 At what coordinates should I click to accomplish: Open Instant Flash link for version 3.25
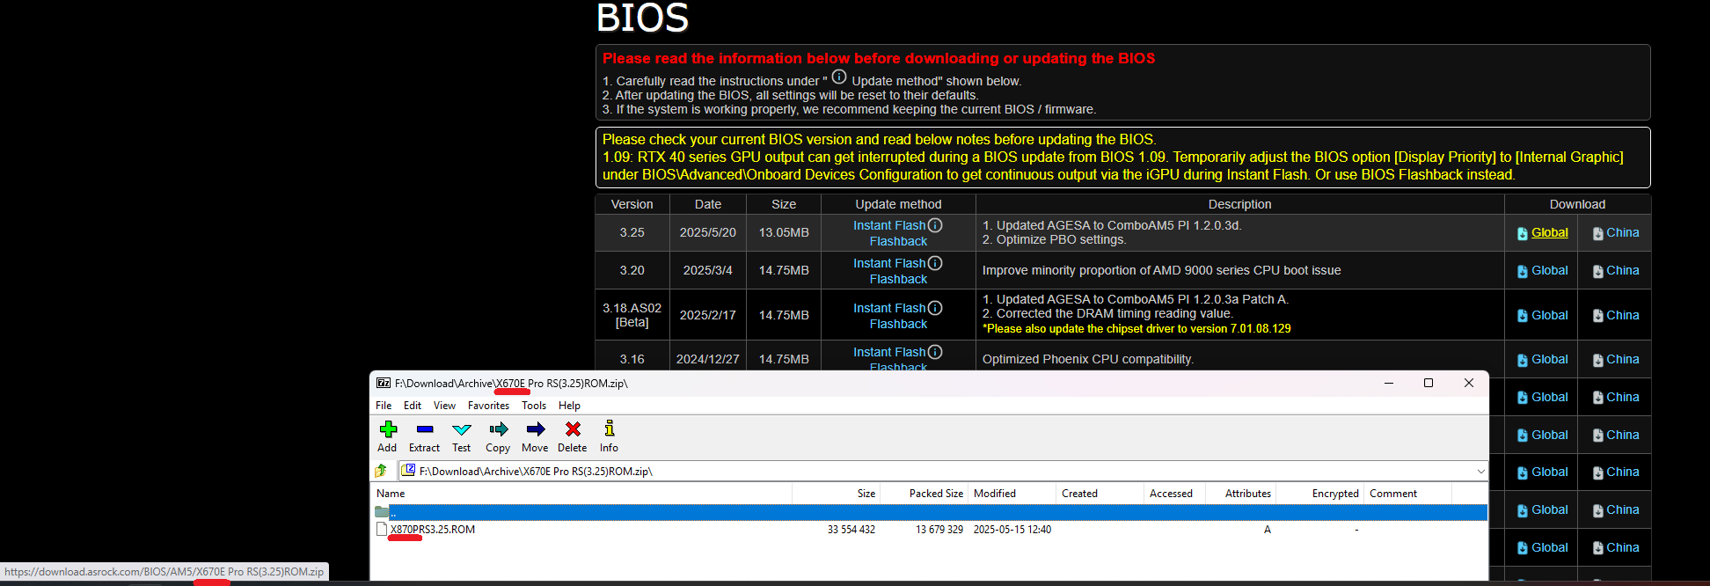click(889, 225)
